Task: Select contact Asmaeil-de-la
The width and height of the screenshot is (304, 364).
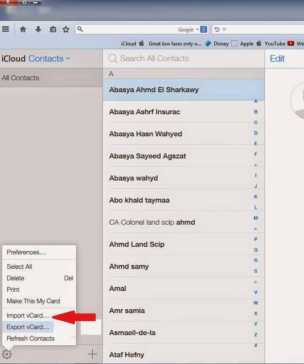Action: pos(184,333)
